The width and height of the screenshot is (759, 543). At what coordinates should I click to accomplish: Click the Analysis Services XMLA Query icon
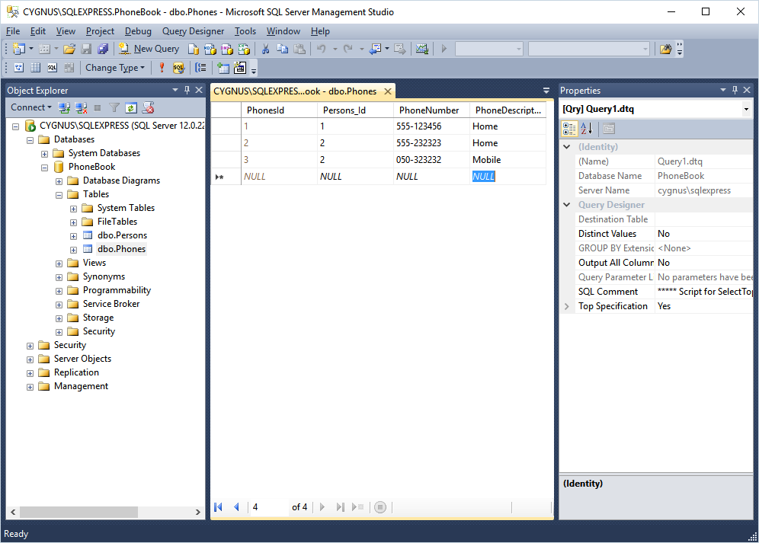(244, 49)
